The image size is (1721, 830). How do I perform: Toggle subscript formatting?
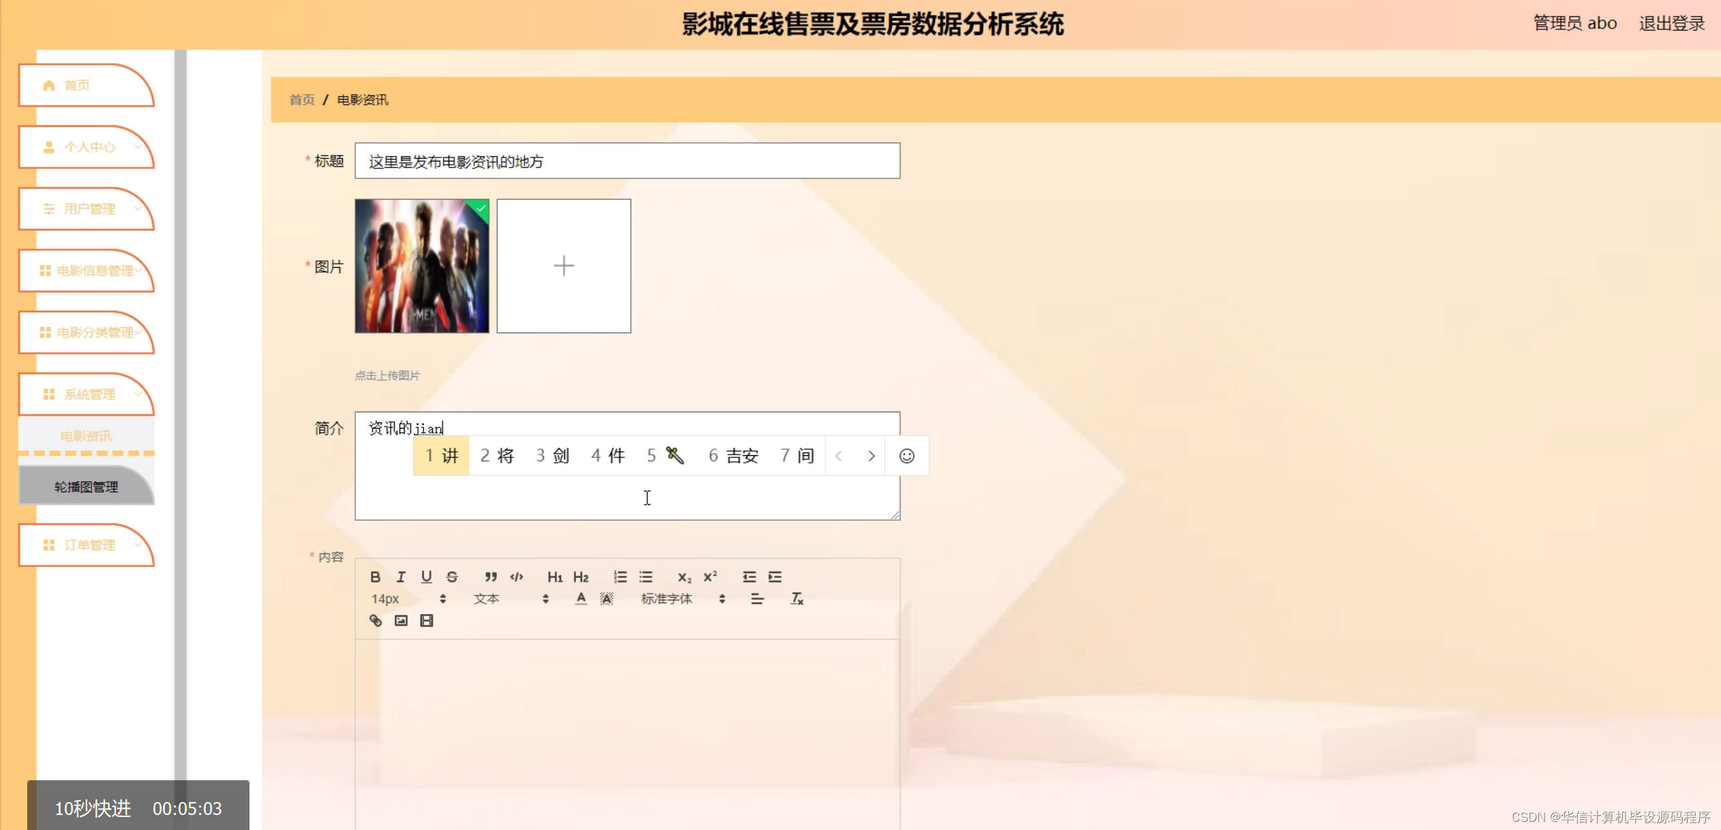point(684,577)
